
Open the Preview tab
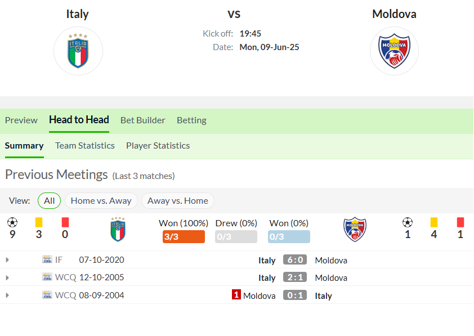[x=21, y=120]
